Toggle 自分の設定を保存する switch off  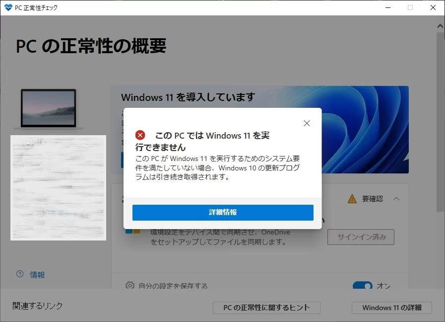click(x=363, y=285)
